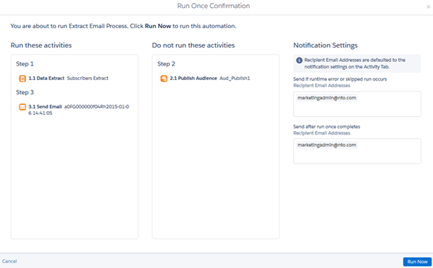Click the Step 1 heading
433x268 pixels.
[25, 64]
